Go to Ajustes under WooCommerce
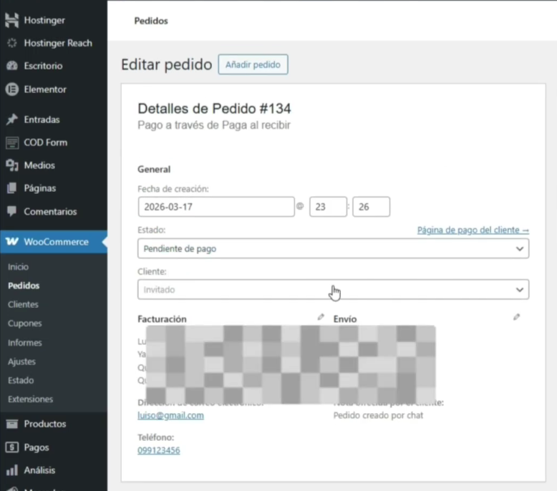The image size is (557, 491). tap(21, 361)
